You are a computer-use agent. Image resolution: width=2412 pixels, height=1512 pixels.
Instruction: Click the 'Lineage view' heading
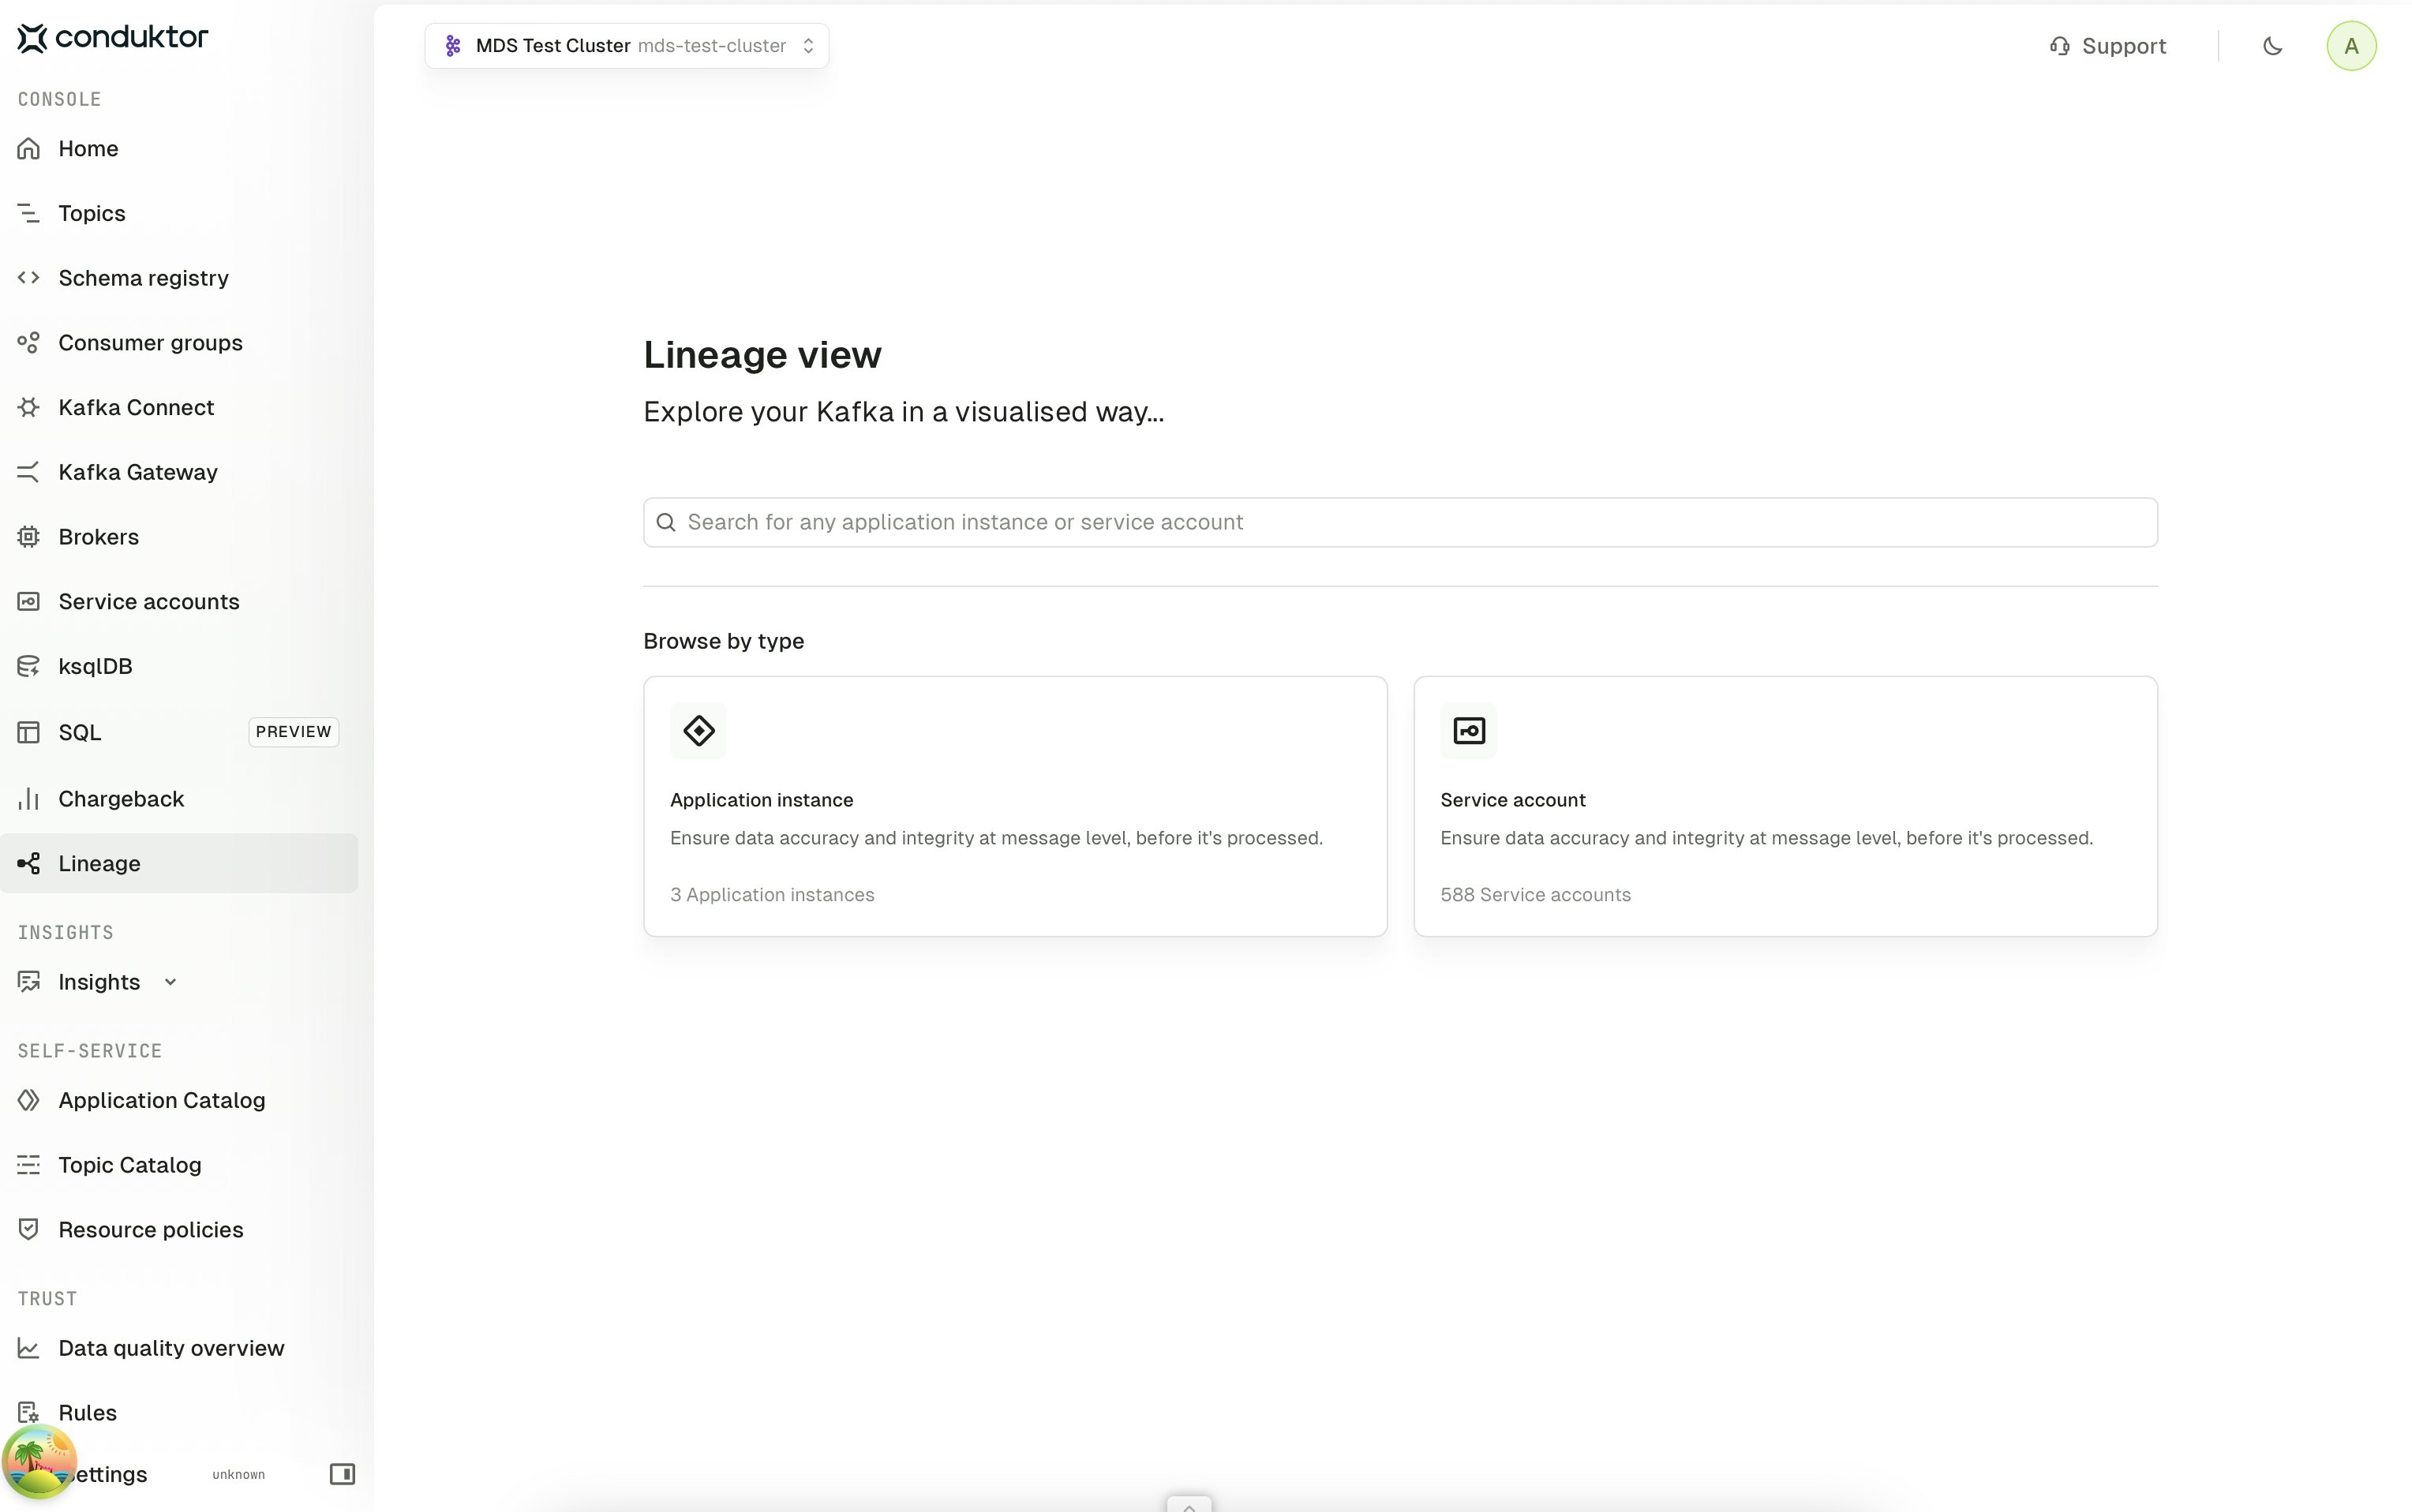tap(762, 355)
